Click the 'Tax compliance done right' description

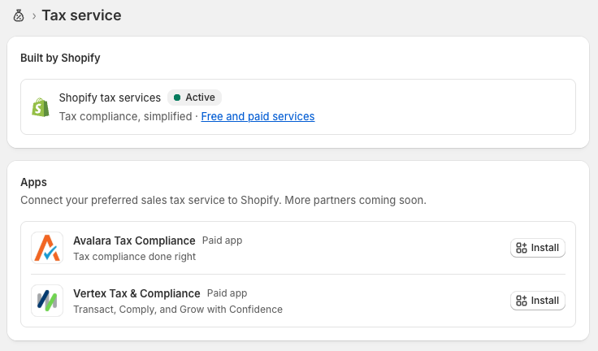coord(134,257)
